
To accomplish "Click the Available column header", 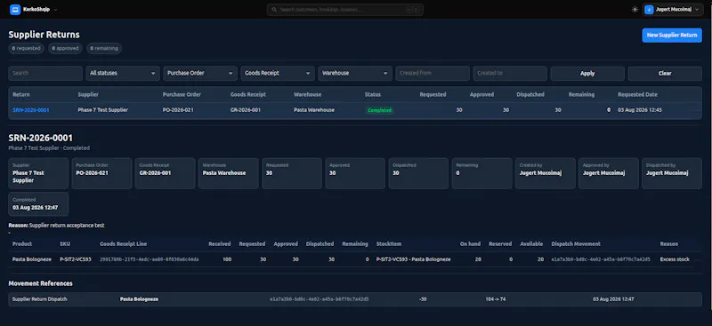I will pos(531,244).
